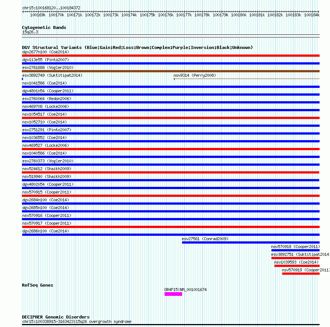Click the blue esv27561 gain bar
The width and height of the screenshot is (330, 327).
click(251, 242)
